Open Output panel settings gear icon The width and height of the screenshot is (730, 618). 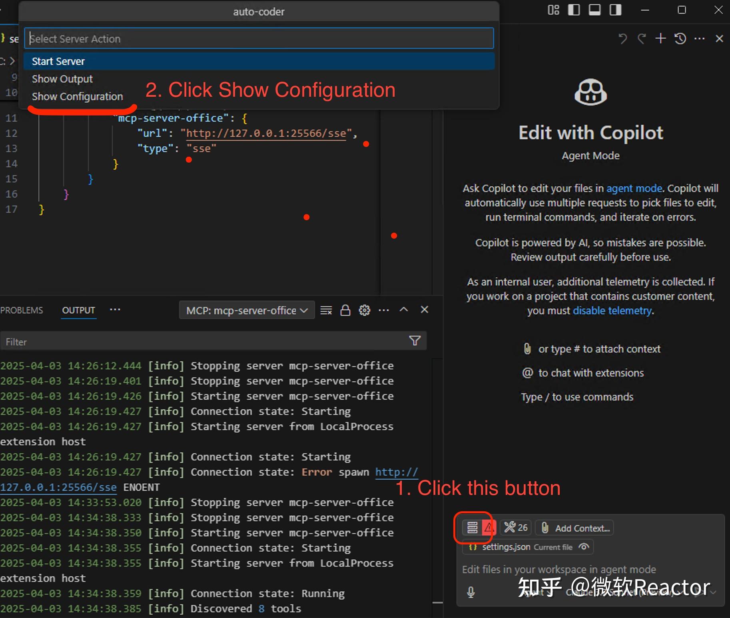click(364, 310)
